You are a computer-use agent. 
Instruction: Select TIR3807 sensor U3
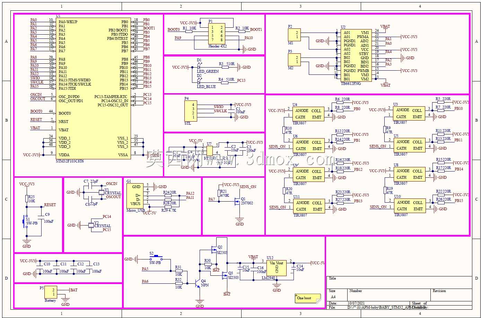click(409, 113)
